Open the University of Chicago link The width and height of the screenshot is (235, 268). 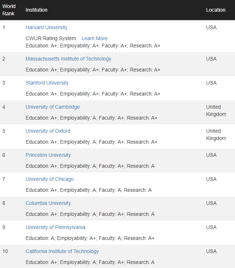point(49,179)
